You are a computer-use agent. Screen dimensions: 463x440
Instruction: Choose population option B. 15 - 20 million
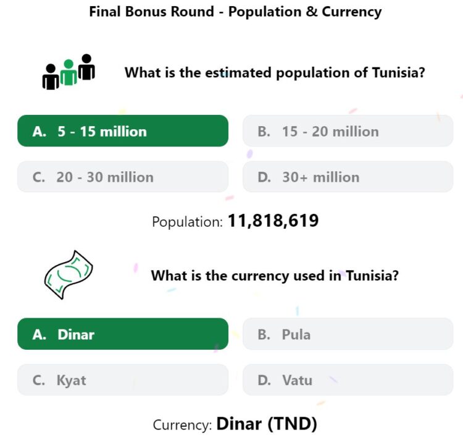tap(348, 131)
